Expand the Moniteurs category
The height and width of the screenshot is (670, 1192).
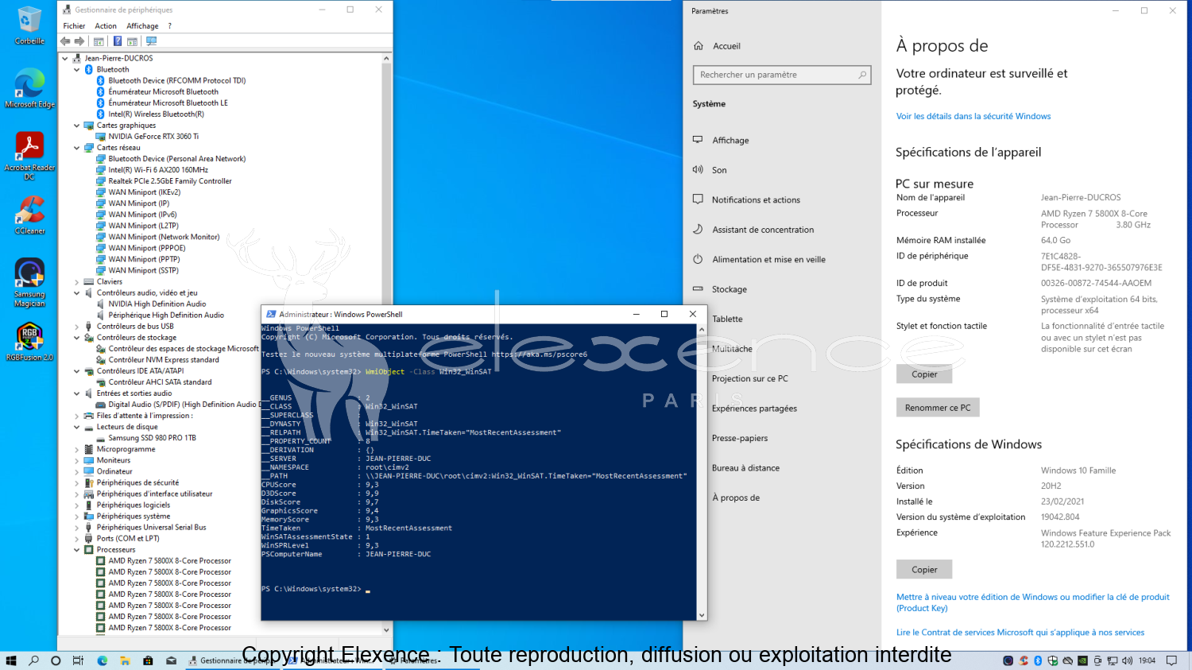(x=77, y=461)
